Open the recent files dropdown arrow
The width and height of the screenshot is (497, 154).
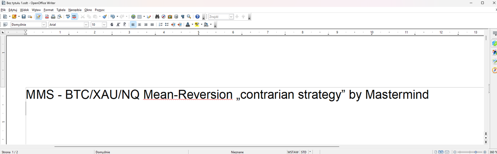pyautogui.click(x=19, y=17)
